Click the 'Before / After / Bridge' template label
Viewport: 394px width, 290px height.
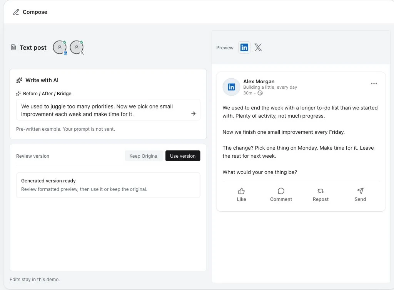click(x=47, y=94)
